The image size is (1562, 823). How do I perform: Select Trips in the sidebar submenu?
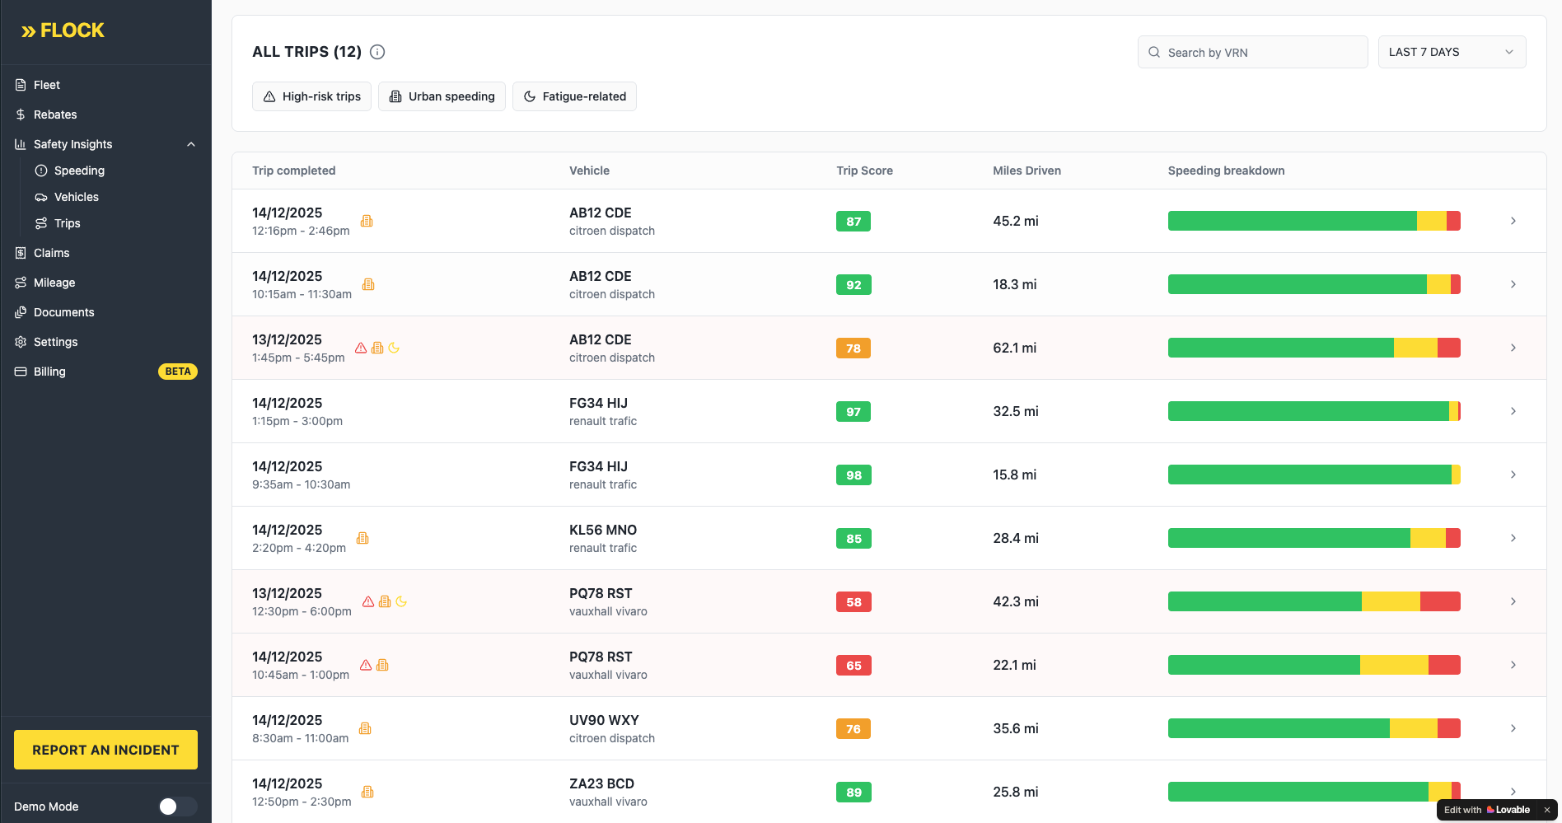pyautogui.click(x=67, y=223)
